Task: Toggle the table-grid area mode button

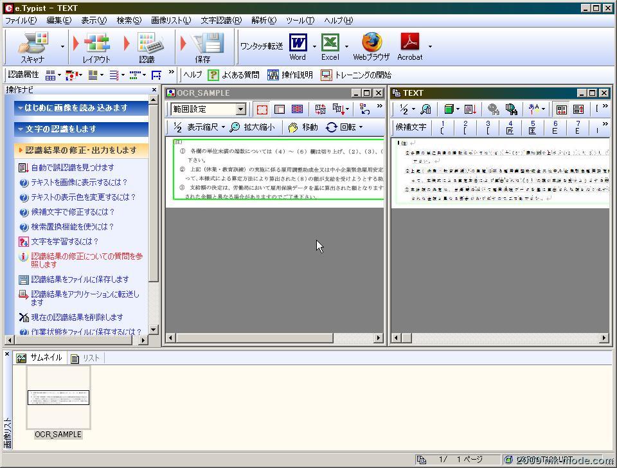Action: [297, 109]
